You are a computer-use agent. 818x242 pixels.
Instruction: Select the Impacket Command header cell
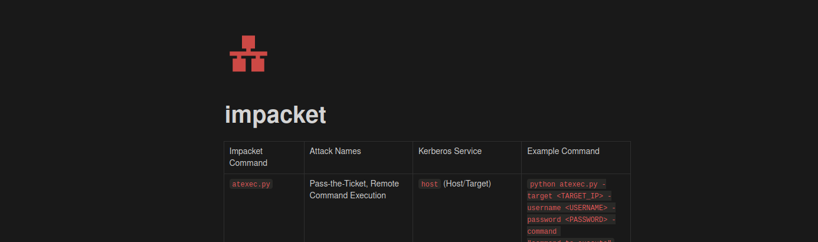click(x=248, y=157)
